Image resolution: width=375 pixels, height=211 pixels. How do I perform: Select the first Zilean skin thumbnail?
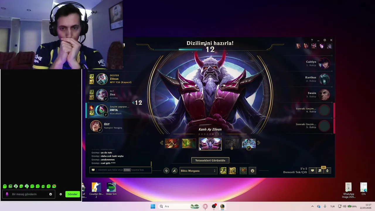pyautogui.click(x=172, y=143)
